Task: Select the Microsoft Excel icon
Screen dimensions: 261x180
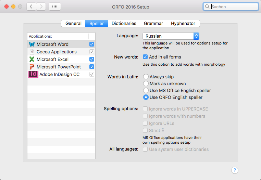Action: (32, 59)
